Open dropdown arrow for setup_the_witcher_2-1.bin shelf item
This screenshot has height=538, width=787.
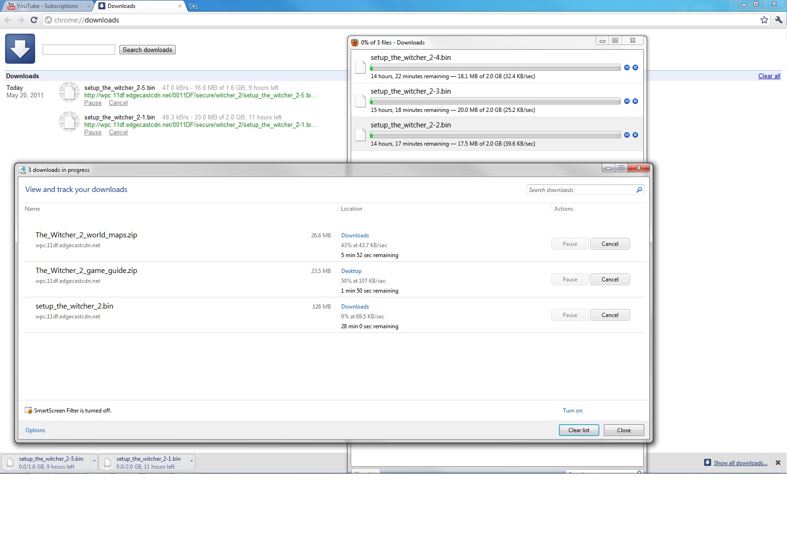click(191, 461)
